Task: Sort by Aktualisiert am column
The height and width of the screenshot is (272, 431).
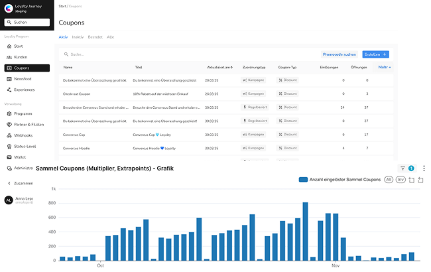Action: 220,68
